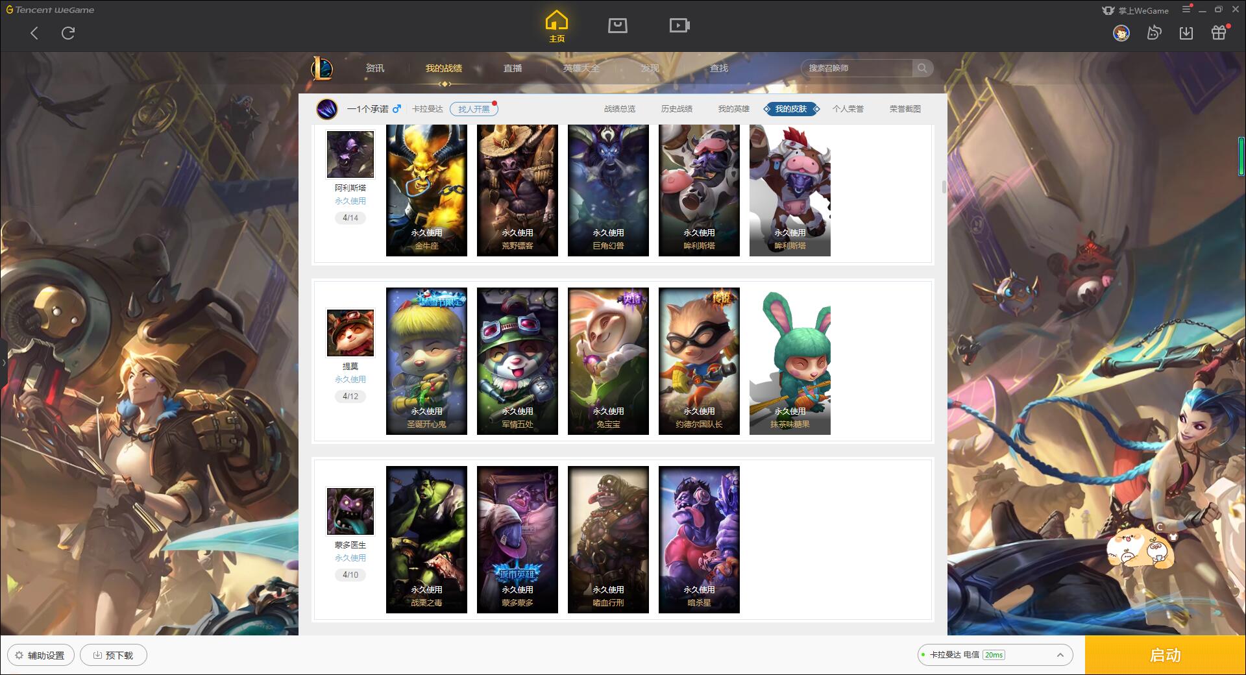Open the video playback icon

point(679,25)
